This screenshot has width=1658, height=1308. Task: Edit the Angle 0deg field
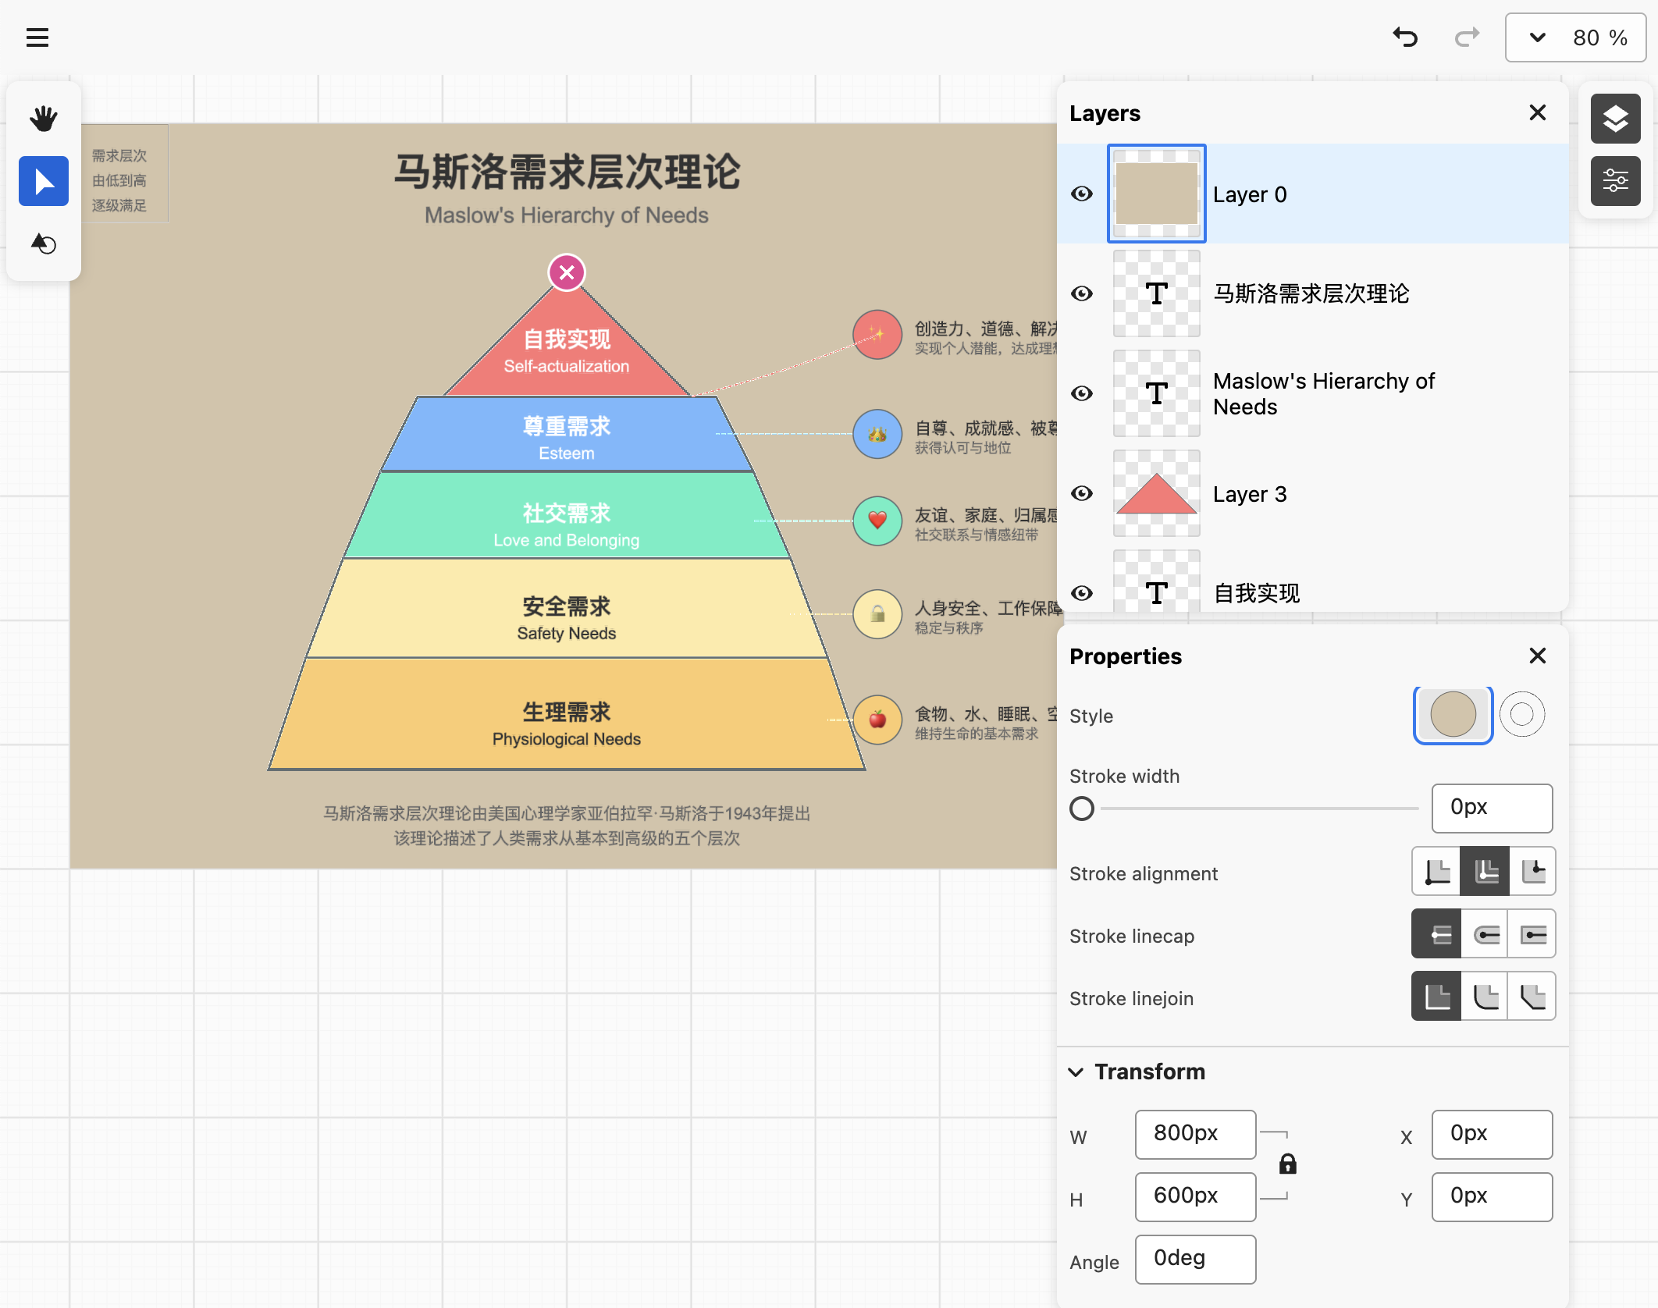(1195, 1259)
